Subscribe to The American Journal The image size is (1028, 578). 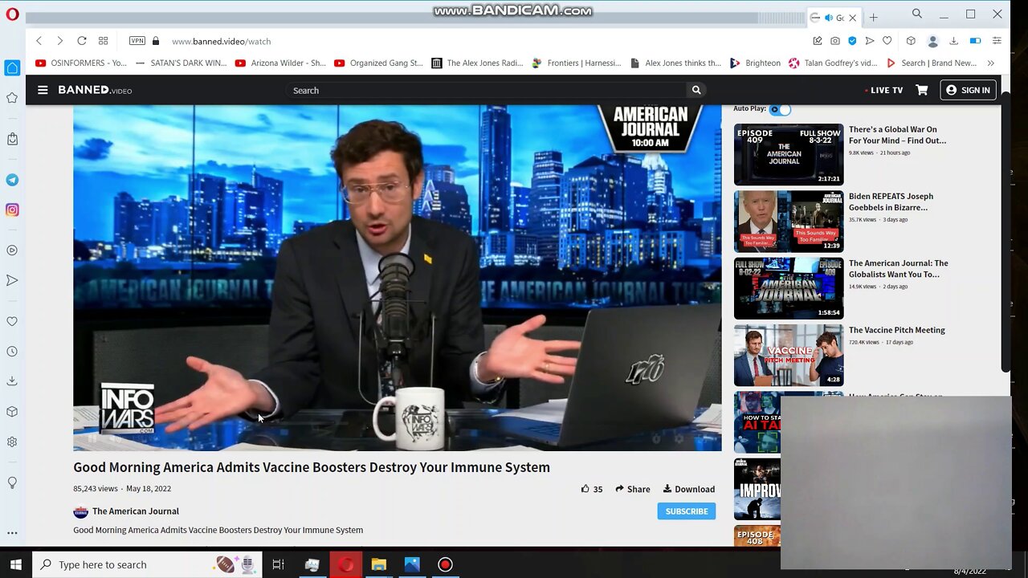coord(687,511)
